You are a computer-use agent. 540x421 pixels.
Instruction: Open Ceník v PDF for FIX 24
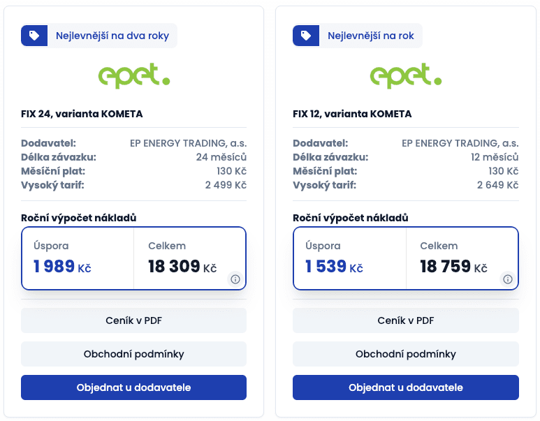tap(133, 320)
